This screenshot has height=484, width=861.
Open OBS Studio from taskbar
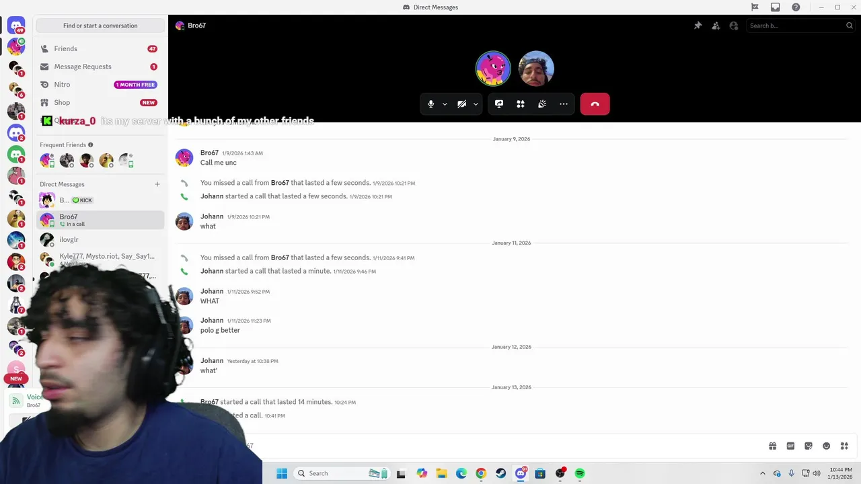560,473
